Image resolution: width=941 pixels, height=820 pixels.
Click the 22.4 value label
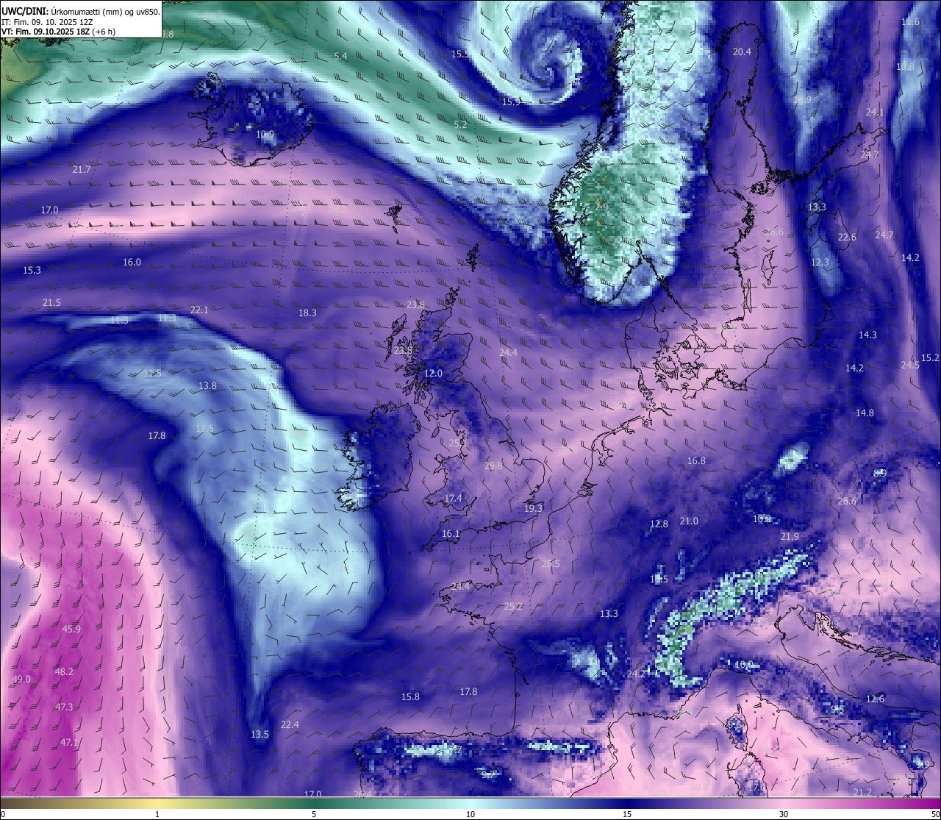pos(290,724)
